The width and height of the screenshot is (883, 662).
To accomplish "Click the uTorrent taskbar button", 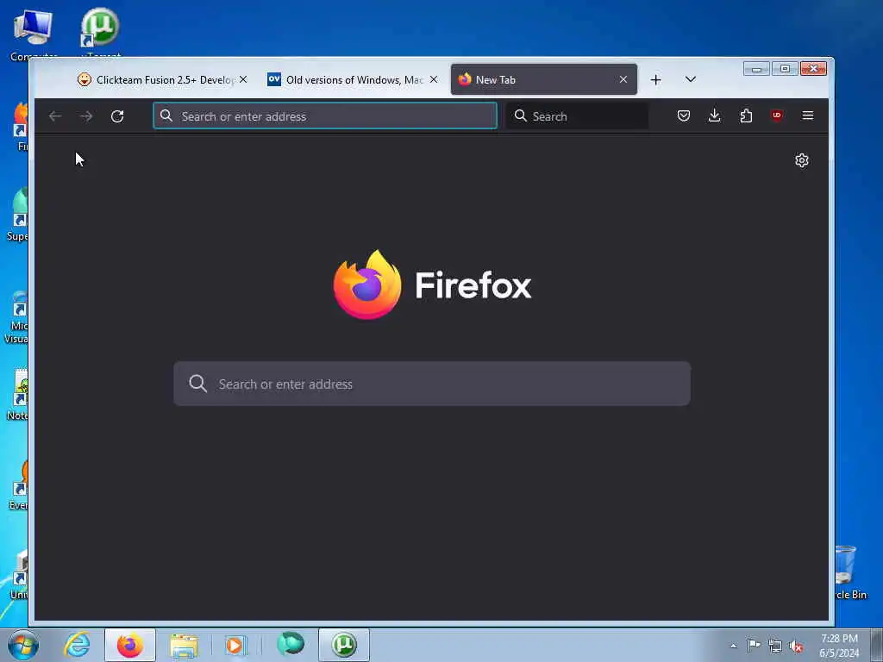I will tap(344, 645).
